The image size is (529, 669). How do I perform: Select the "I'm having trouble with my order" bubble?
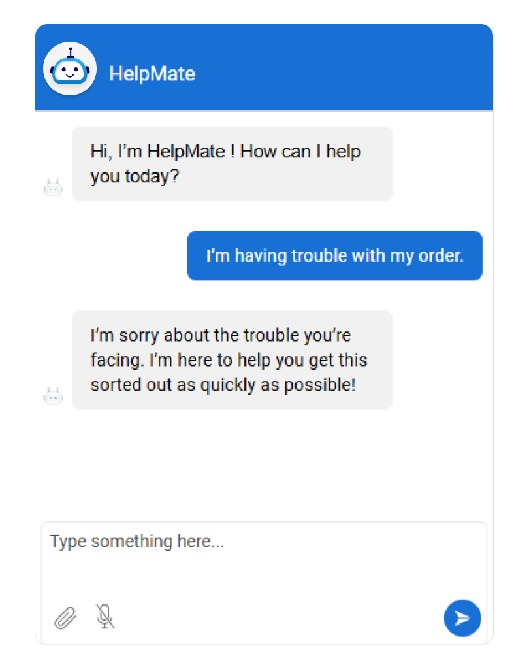click(x=334, y=255)
